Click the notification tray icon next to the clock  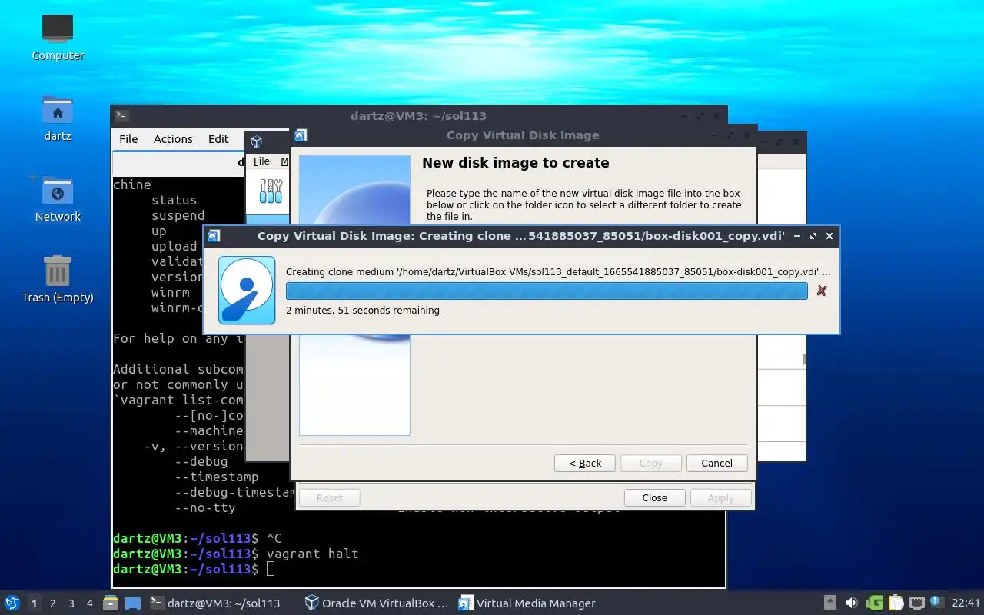(936, 602)
